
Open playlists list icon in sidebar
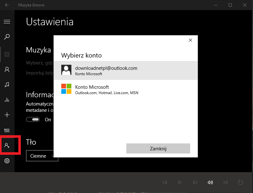(7, 130)
